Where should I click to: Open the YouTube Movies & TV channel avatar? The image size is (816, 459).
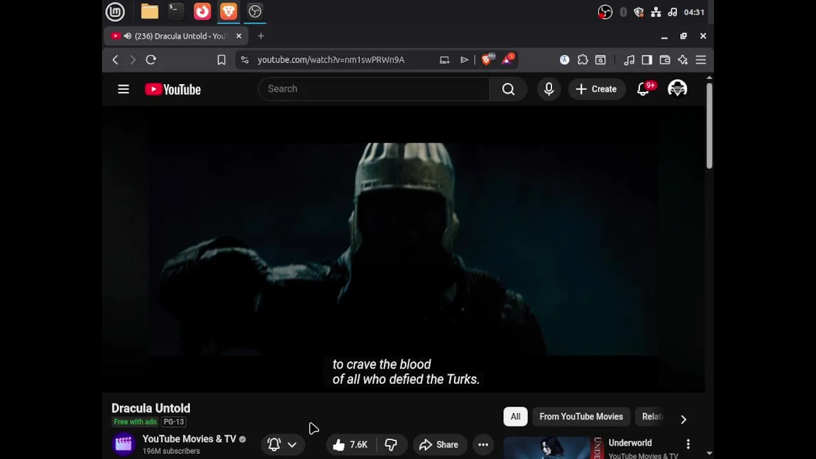tap(124, 444)
